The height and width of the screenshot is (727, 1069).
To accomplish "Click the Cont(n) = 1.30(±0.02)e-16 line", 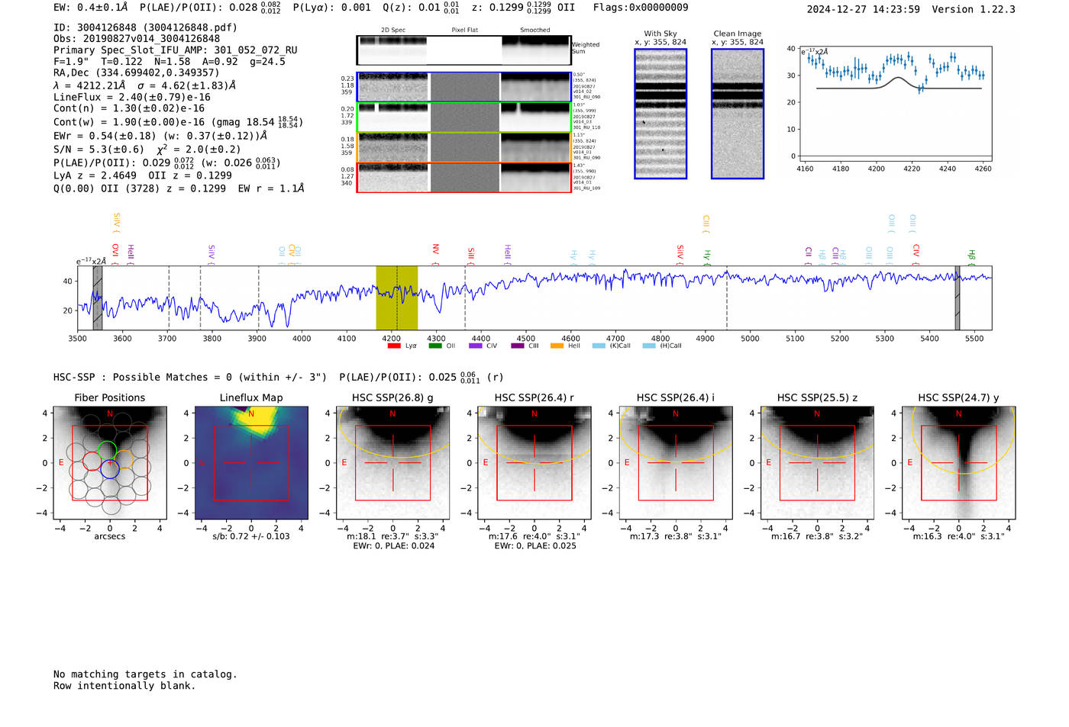I will pos(129,108).
